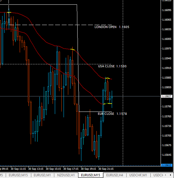
Task: Open the NZDUSD,H1 chart tab
Action: [x=66, y=175]
